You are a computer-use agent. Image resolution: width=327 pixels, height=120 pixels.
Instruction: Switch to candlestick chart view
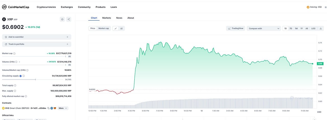tap(122, 28)
